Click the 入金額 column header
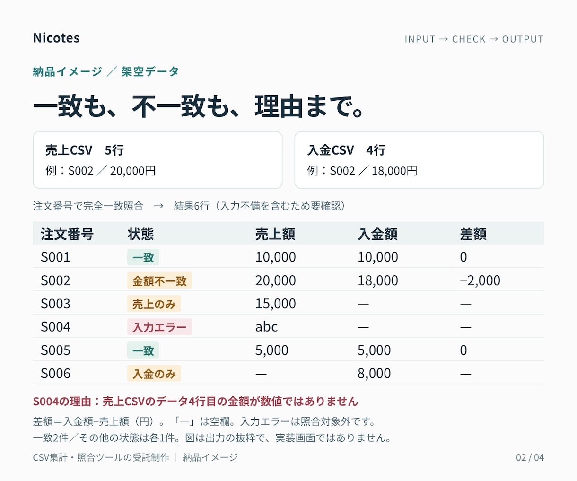The width and height of the screenshot is (577, 481). 377,234
